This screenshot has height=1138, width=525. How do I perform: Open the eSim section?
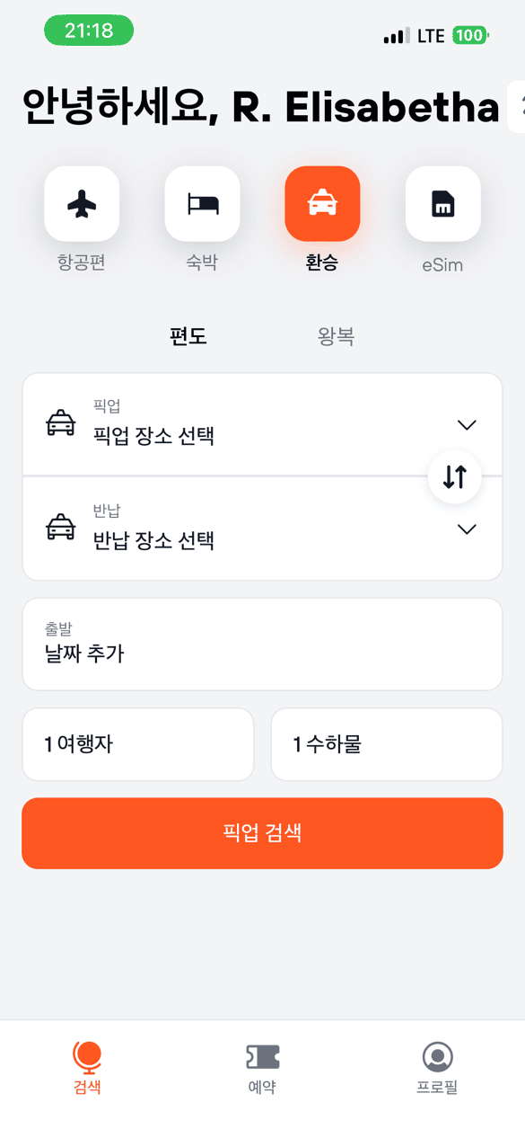coord(442,204)
